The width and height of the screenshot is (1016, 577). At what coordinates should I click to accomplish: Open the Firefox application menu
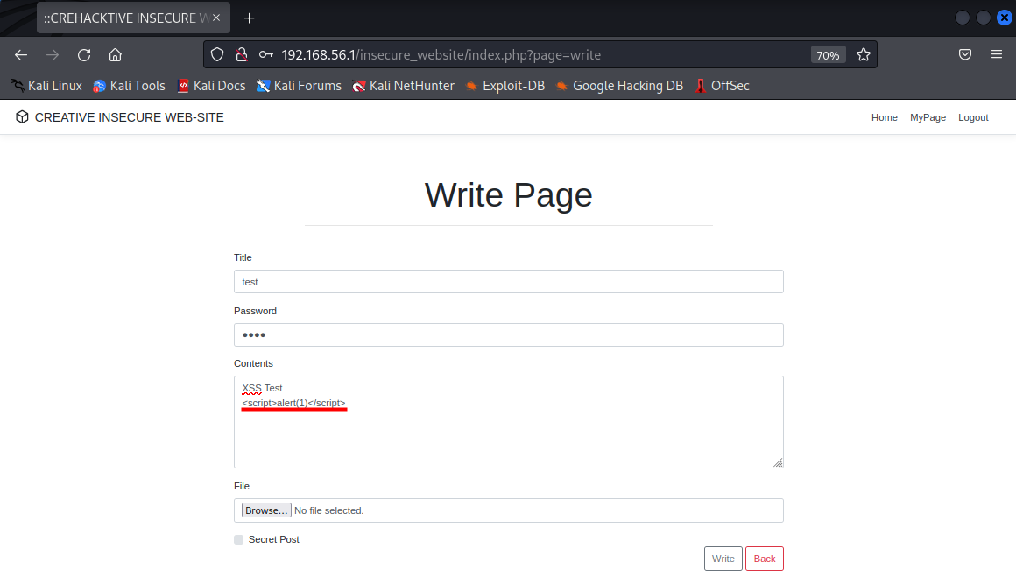point(997,55)
